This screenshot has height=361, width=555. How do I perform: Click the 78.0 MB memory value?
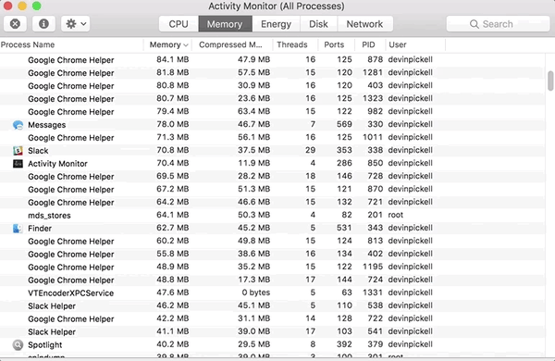[x=173, y=124]
